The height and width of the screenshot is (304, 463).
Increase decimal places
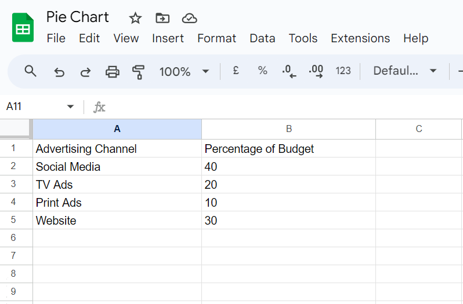pos(316,71)
